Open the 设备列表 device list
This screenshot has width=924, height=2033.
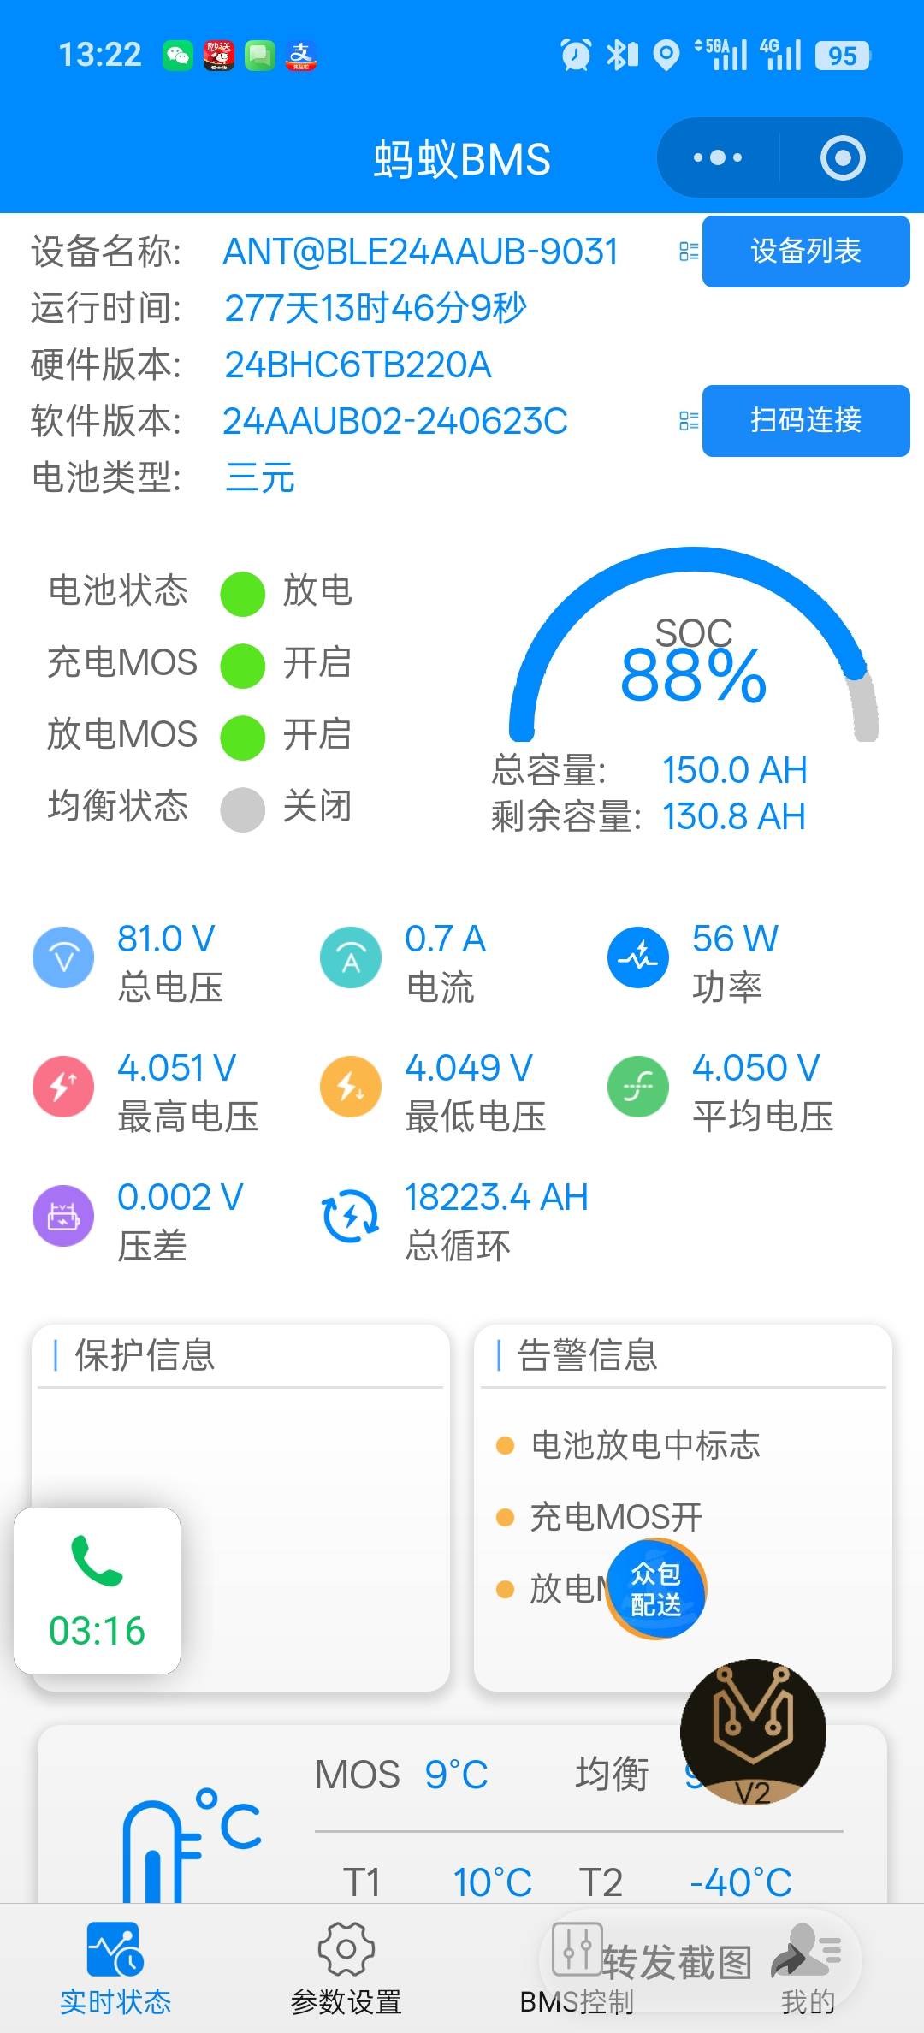[805, 252]
